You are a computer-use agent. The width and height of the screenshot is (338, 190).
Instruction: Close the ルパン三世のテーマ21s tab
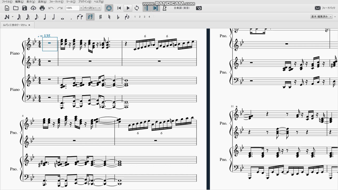pos(29,25)
